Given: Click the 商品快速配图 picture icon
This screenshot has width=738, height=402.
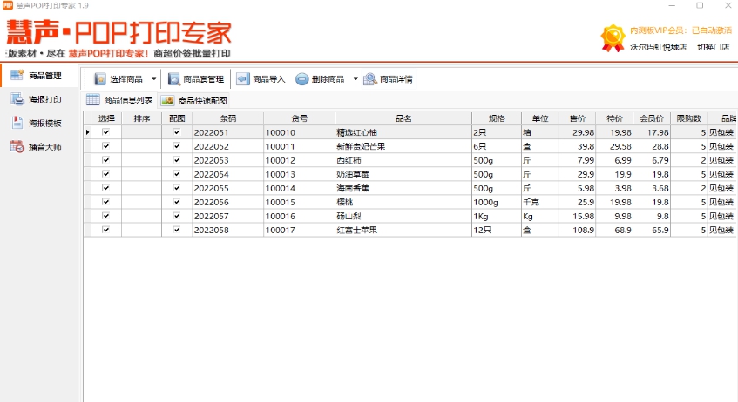Looking at the screenshot, I should point(167,100).
